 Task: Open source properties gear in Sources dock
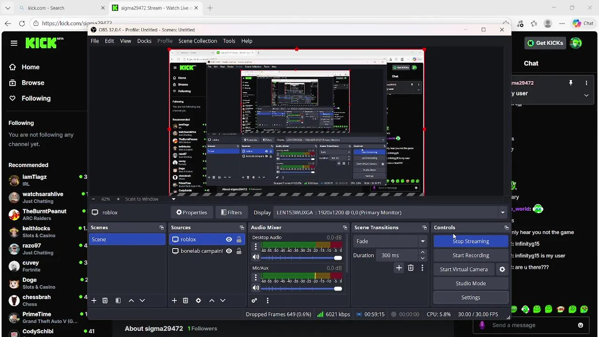(198, 300)
